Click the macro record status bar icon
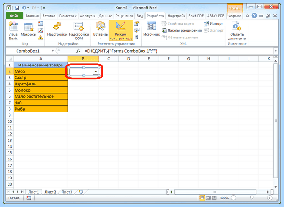 coord(28,198)
